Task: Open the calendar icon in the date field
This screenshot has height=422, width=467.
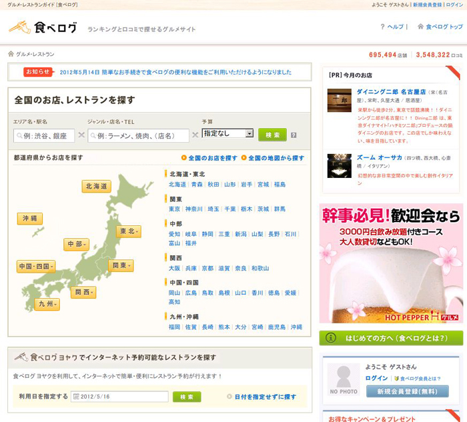Action: (75, 397)
